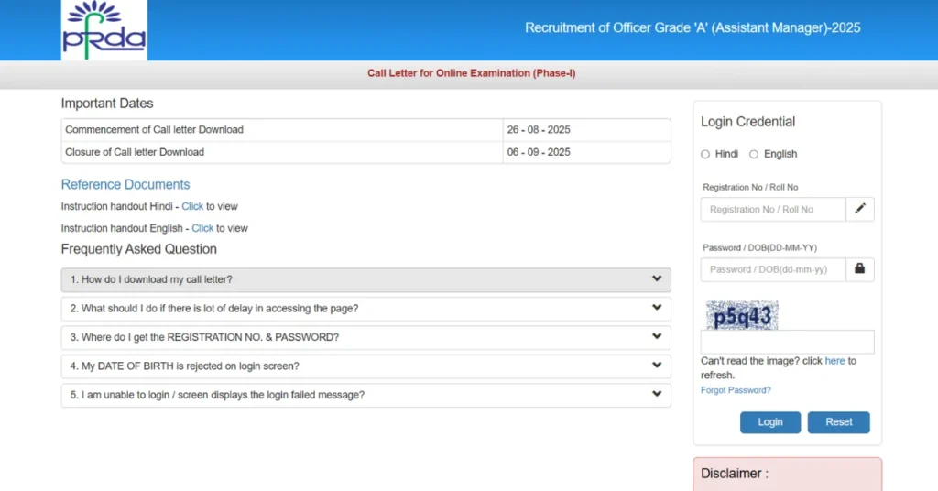
Task: Click chevron arrow on FAQ 2 row
Action: click(x=657, y=308)
